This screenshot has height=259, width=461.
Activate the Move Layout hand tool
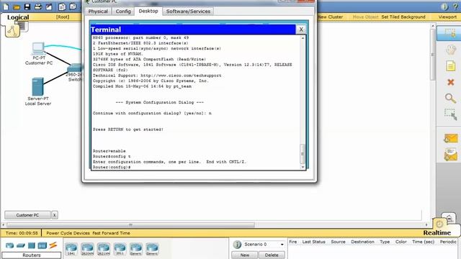(x=450, y=50)
